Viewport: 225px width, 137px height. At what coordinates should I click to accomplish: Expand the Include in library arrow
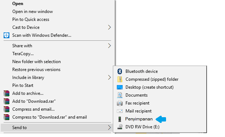(x=109, y=78)
